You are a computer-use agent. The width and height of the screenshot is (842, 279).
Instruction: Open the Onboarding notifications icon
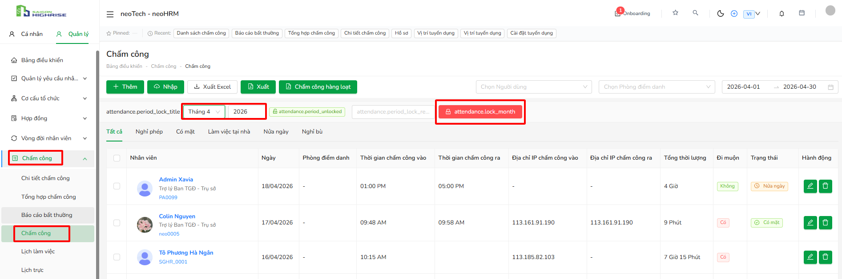tap(618, 13)
